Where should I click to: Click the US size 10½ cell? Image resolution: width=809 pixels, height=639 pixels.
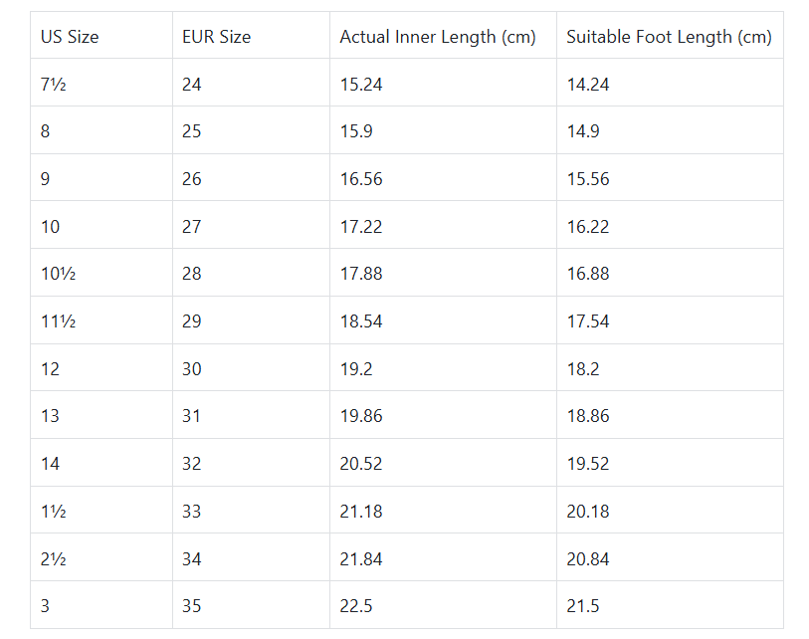[58, 274]
